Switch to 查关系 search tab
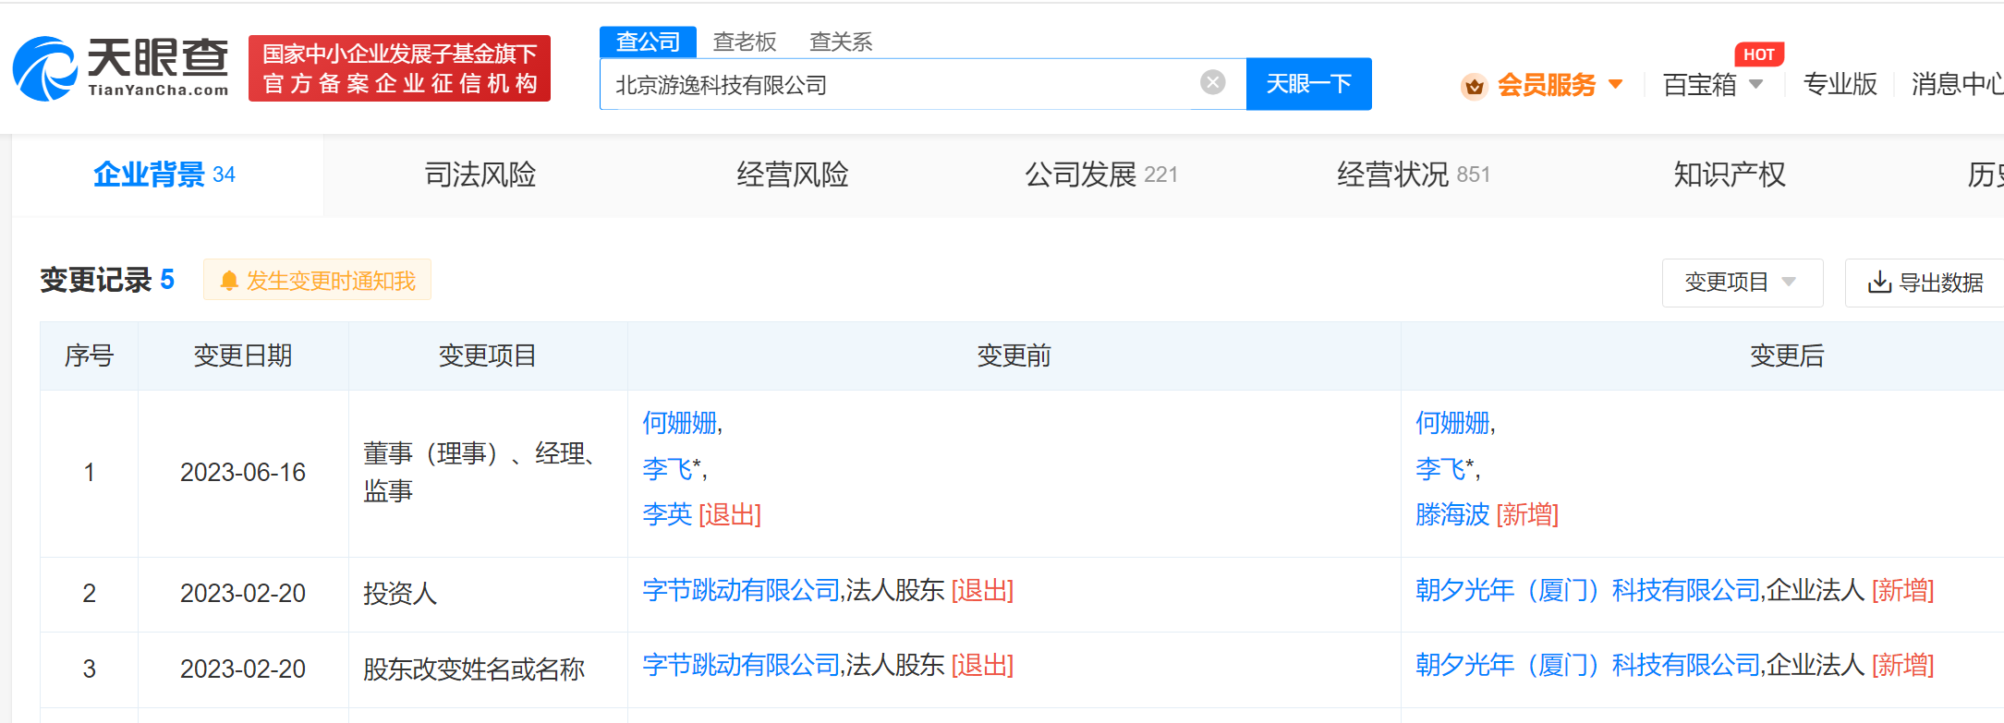Screen dimensions: 2004x723 841,42
